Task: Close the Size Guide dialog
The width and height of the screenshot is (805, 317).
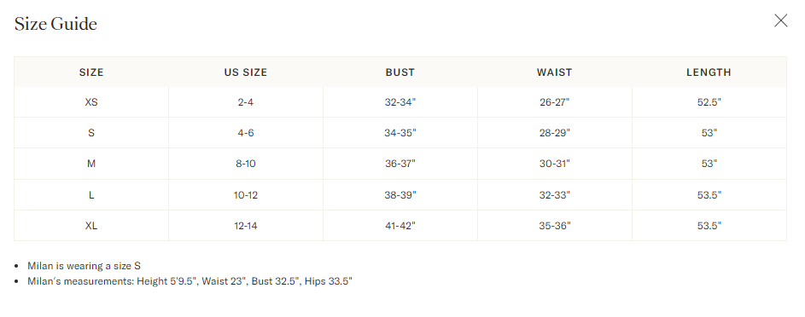Action: coord(780,20)
